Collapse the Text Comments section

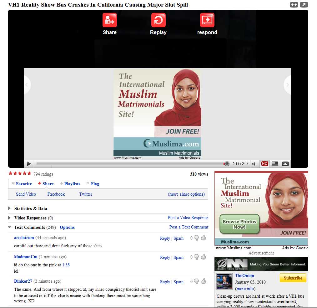(x=9, y=227)
